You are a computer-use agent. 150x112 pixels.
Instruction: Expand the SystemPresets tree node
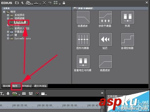click(8, 39)
